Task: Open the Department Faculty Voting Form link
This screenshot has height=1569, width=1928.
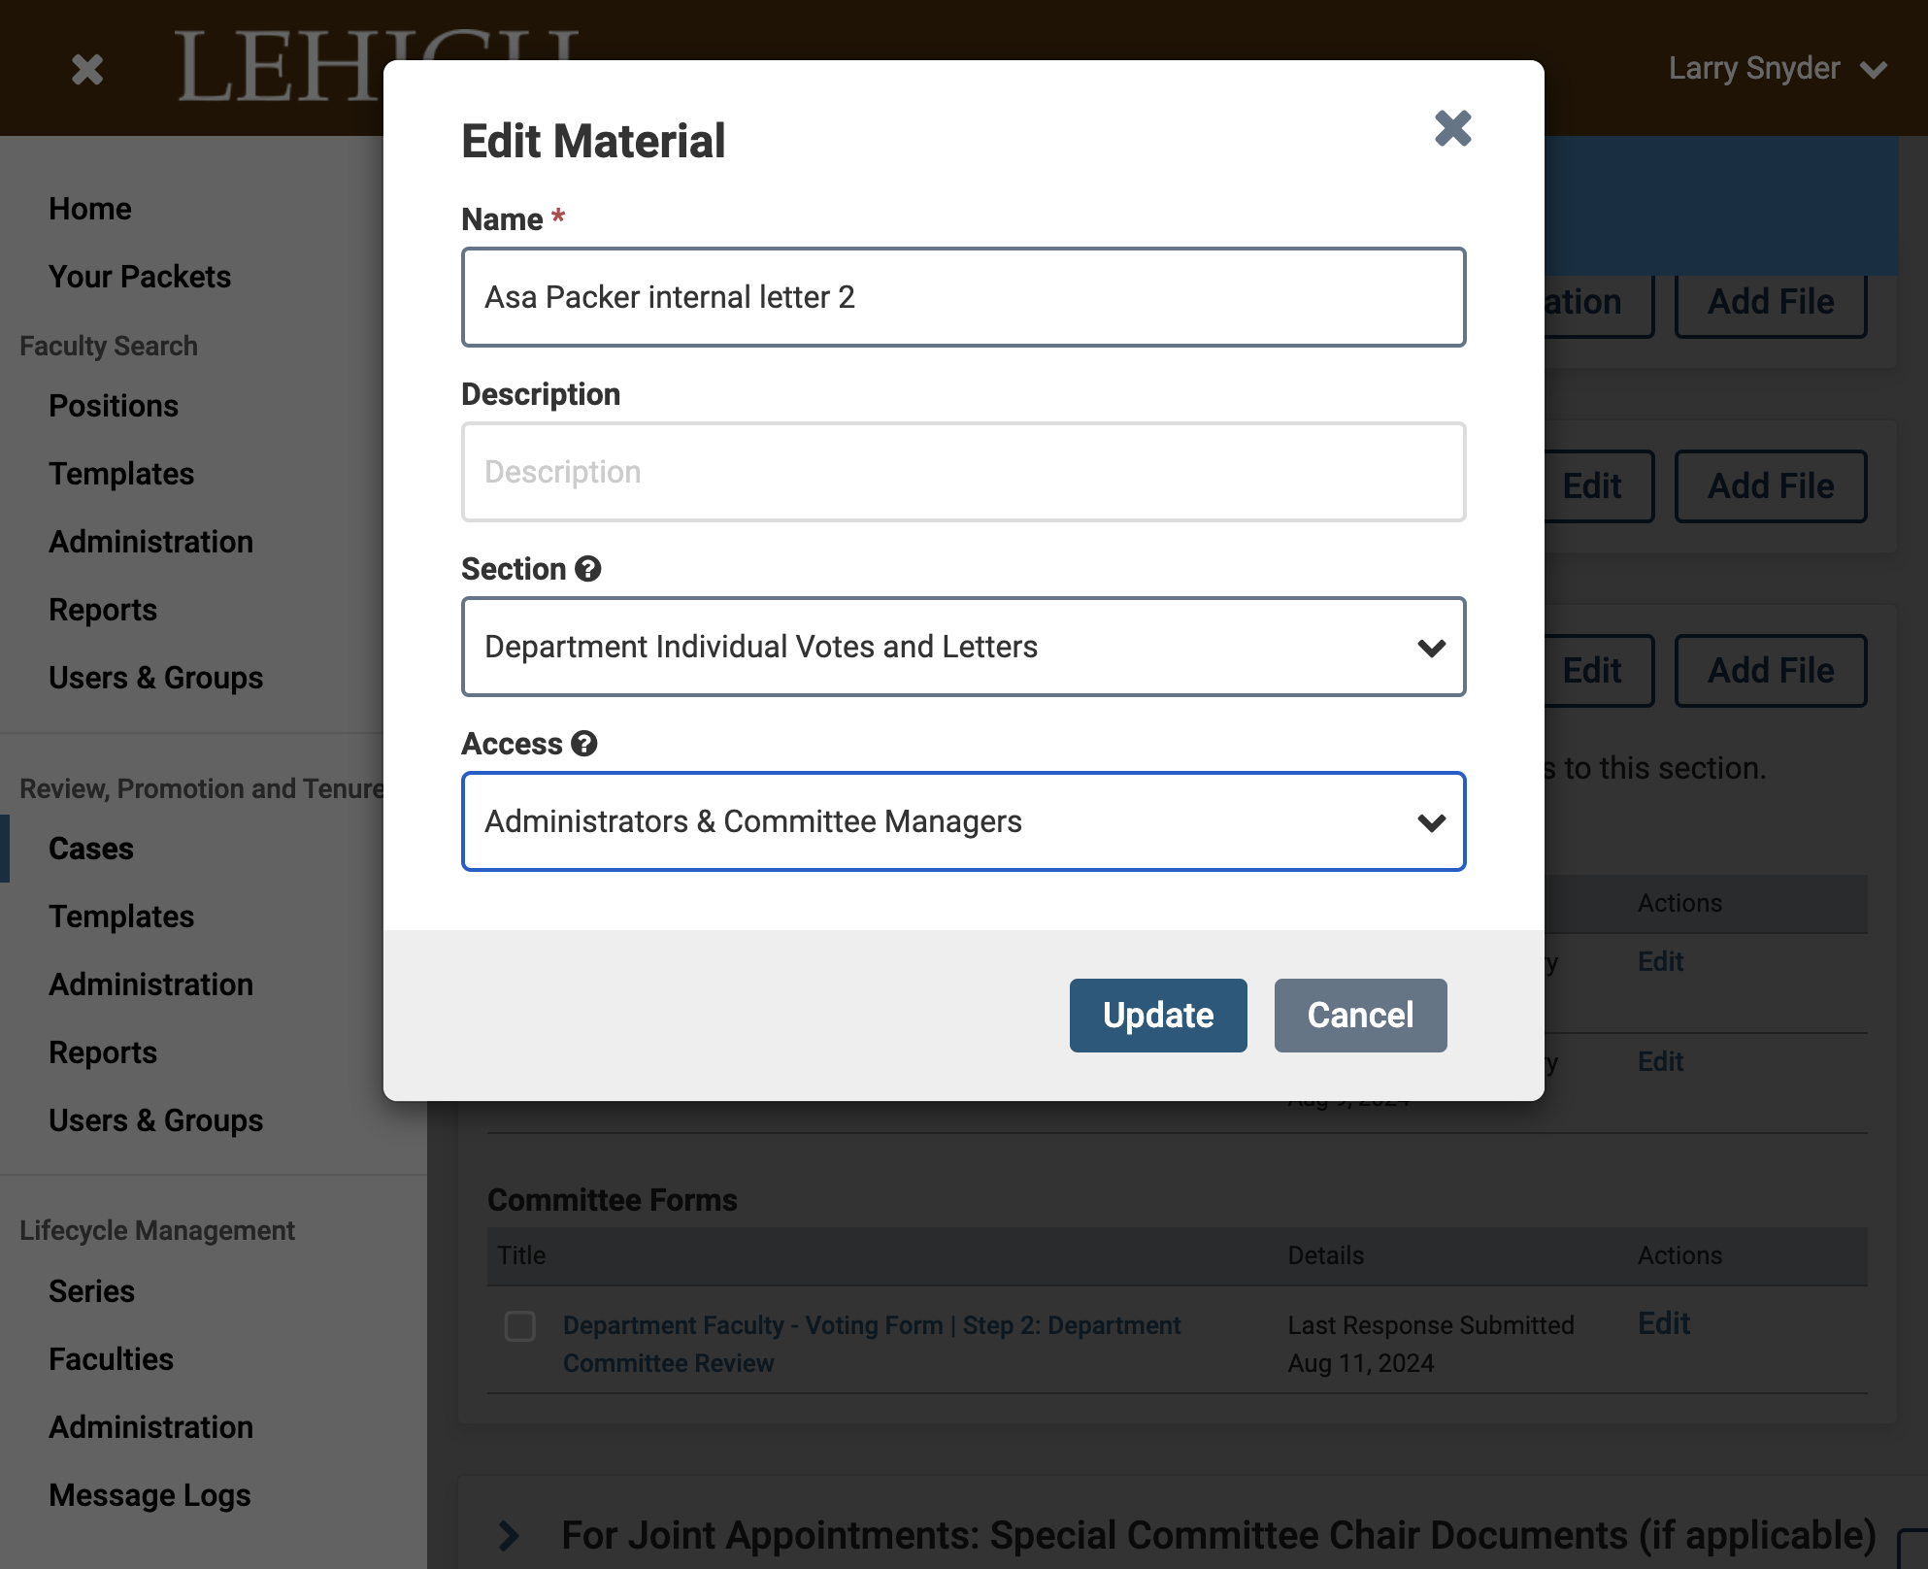Action: tap(872, 1344)
